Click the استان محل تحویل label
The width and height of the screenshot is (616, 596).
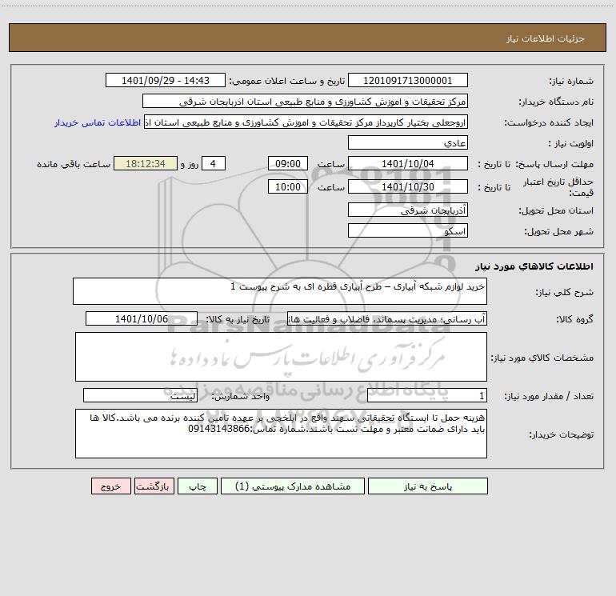[556, 211]
